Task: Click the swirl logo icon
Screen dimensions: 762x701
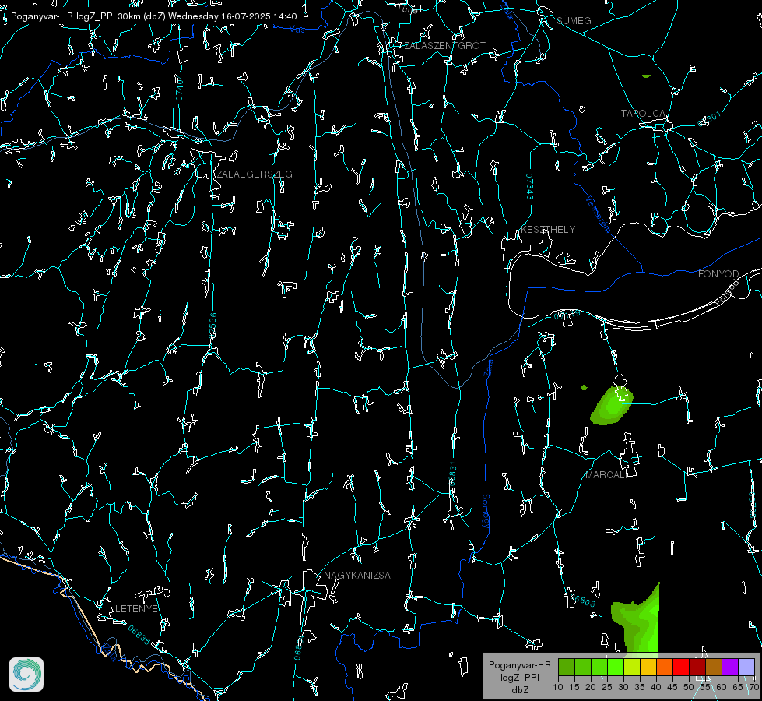Action: pyautogui.click(x=26, y=675)
